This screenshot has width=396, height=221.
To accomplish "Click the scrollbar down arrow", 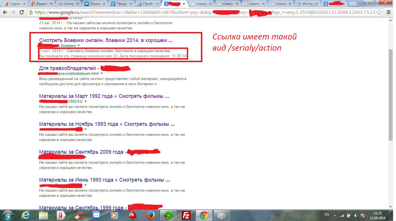I will coord(391,207).
